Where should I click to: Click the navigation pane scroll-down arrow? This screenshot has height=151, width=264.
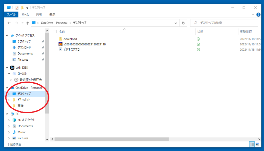[47, 139]
